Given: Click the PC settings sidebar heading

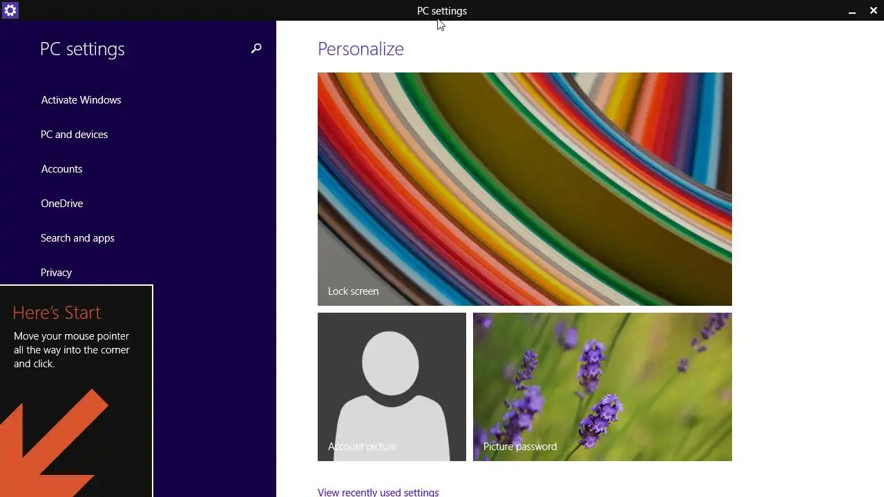Looking at the screenshot, I should (x=82, y=49).
